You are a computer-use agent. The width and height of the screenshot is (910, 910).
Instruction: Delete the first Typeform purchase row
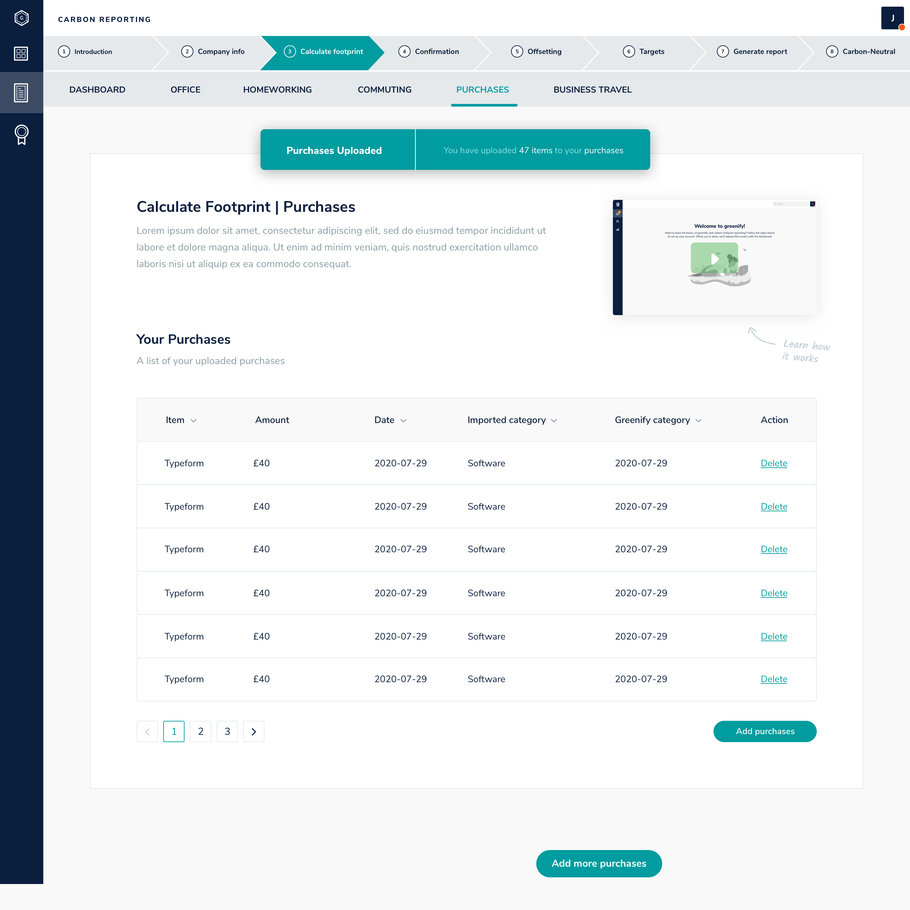(774, 463)
